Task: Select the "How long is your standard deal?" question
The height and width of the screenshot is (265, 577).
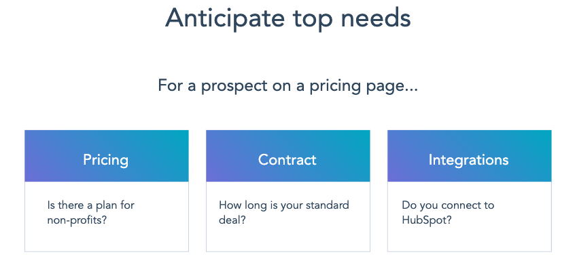Action: coord(283,213)
